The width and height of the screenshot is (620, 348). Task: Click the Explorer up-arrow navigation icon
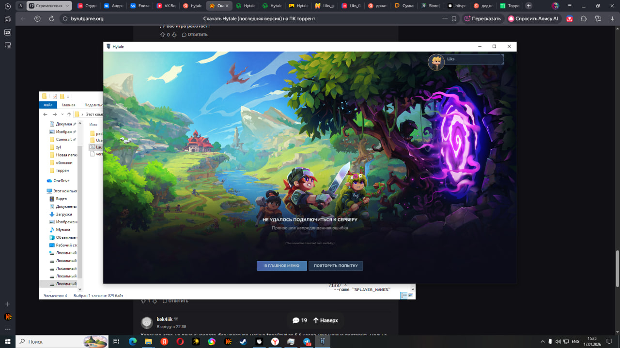click(69, 115)
